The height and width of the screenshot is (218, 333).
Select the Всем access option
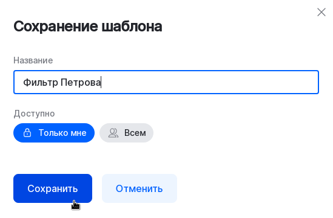(x=126, y=133)
